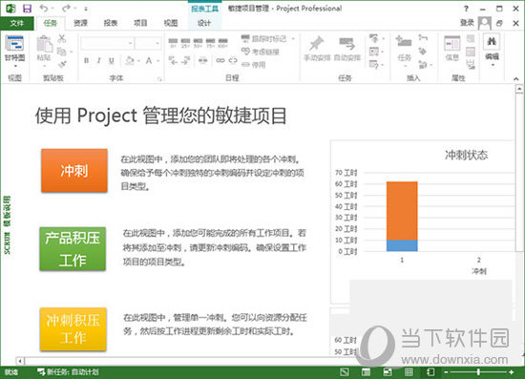This screenshot has width=525, height=379.
Task: Click the zoom slider handle in status bar
Action: [479, 371]
